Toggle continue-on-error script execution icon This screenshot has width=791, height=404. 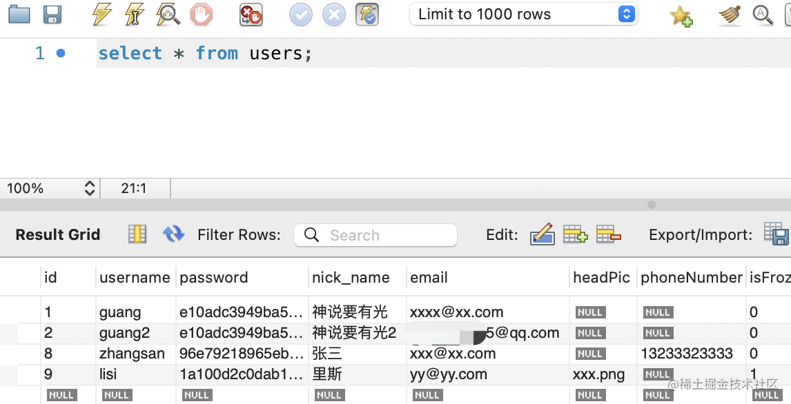[251, 14]
